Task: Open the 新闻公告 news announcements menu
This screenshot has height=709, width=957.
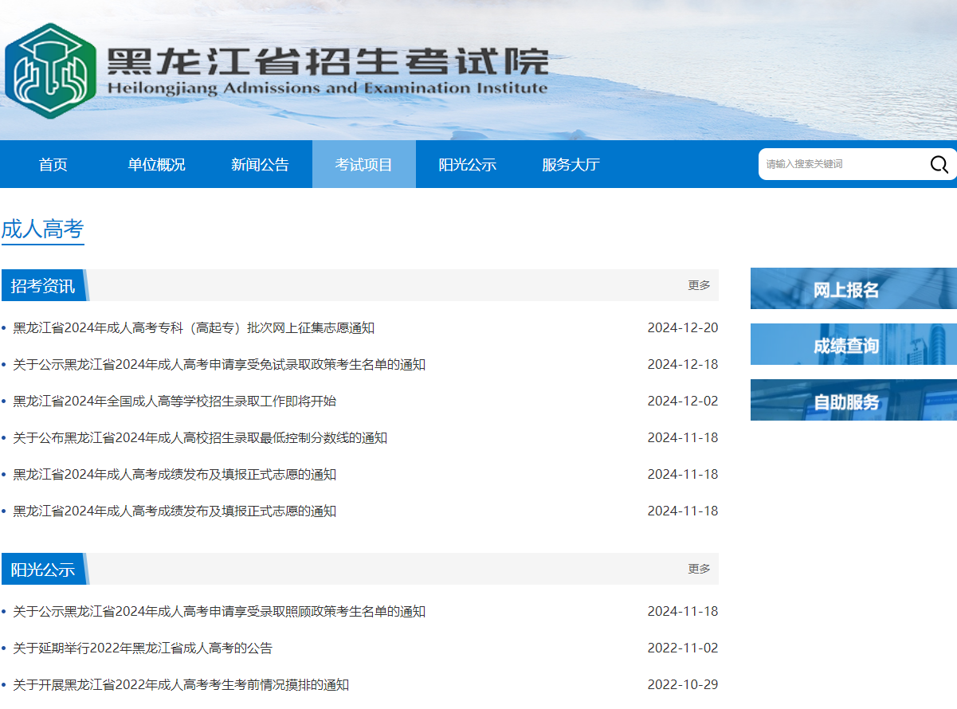Action: 261,164
